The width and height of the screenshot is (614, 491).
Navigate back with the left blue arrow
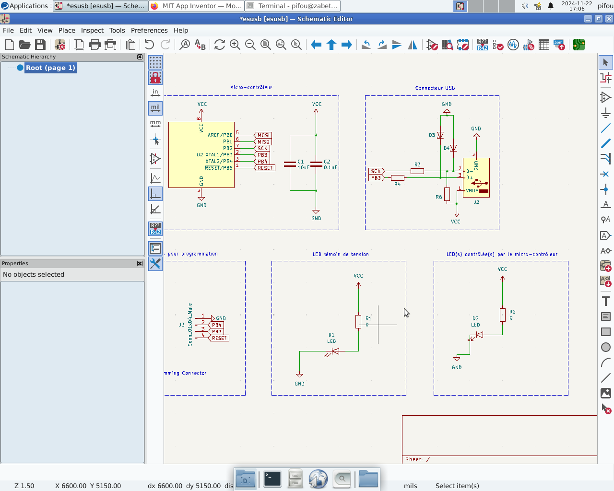pyautogui.click(x=316, y=45)
